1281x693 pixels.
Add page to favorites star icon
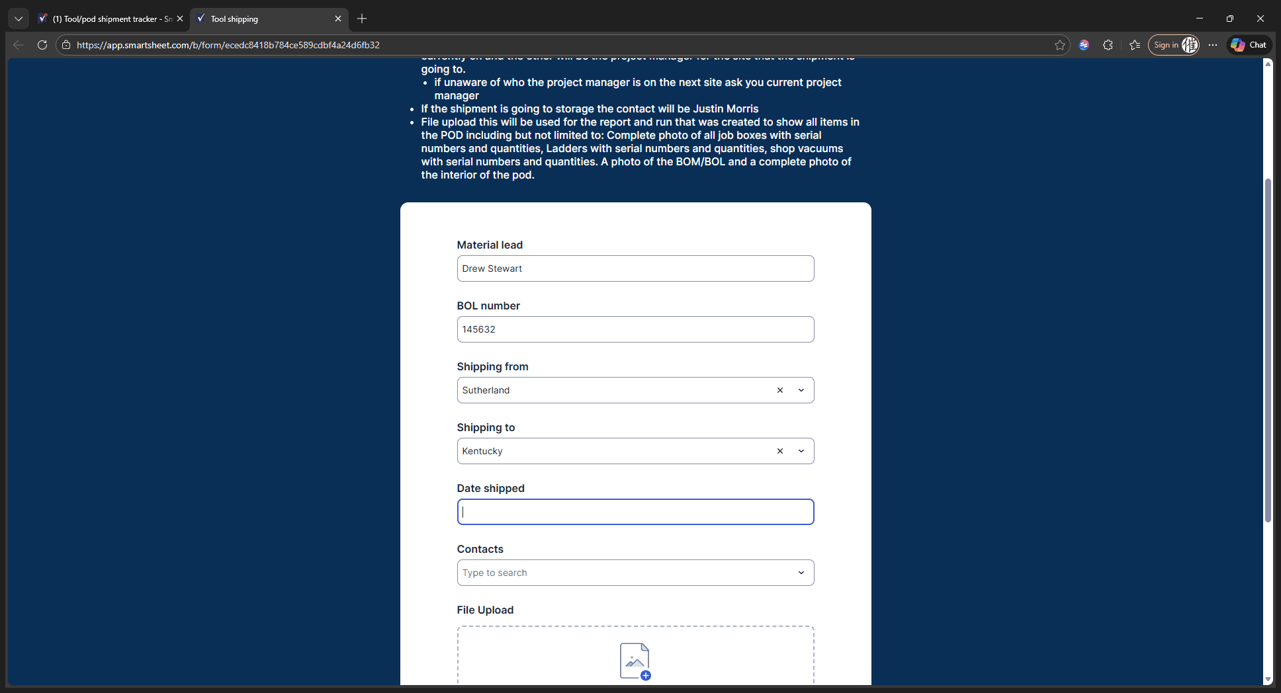[1060, 45]
